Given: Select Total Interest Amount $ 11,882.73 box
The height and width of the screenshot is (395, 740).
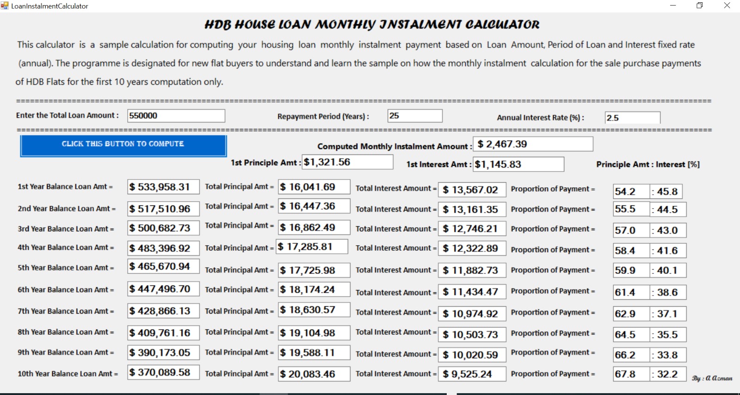Looking at the screenshot, I should point(472,270).
